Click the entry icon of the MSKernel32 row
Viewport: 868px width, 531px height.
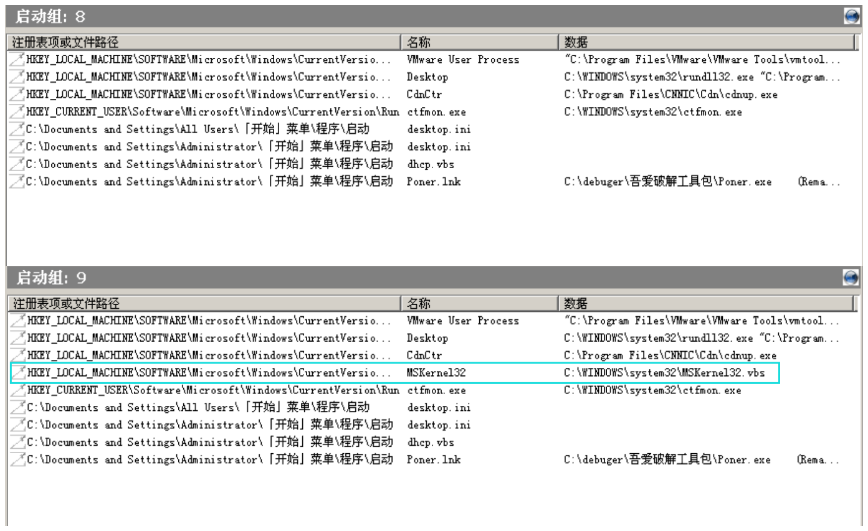(18, 373)
